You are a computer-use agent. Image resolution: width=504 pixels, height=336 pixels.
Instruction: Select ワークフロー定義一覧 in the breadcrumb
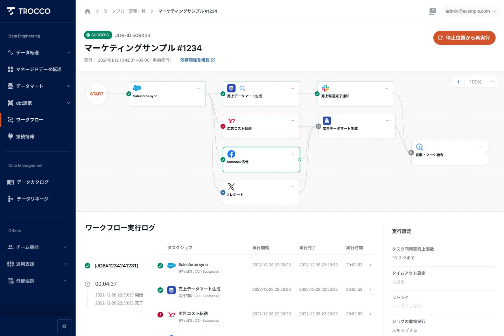[x=125, y=11]
